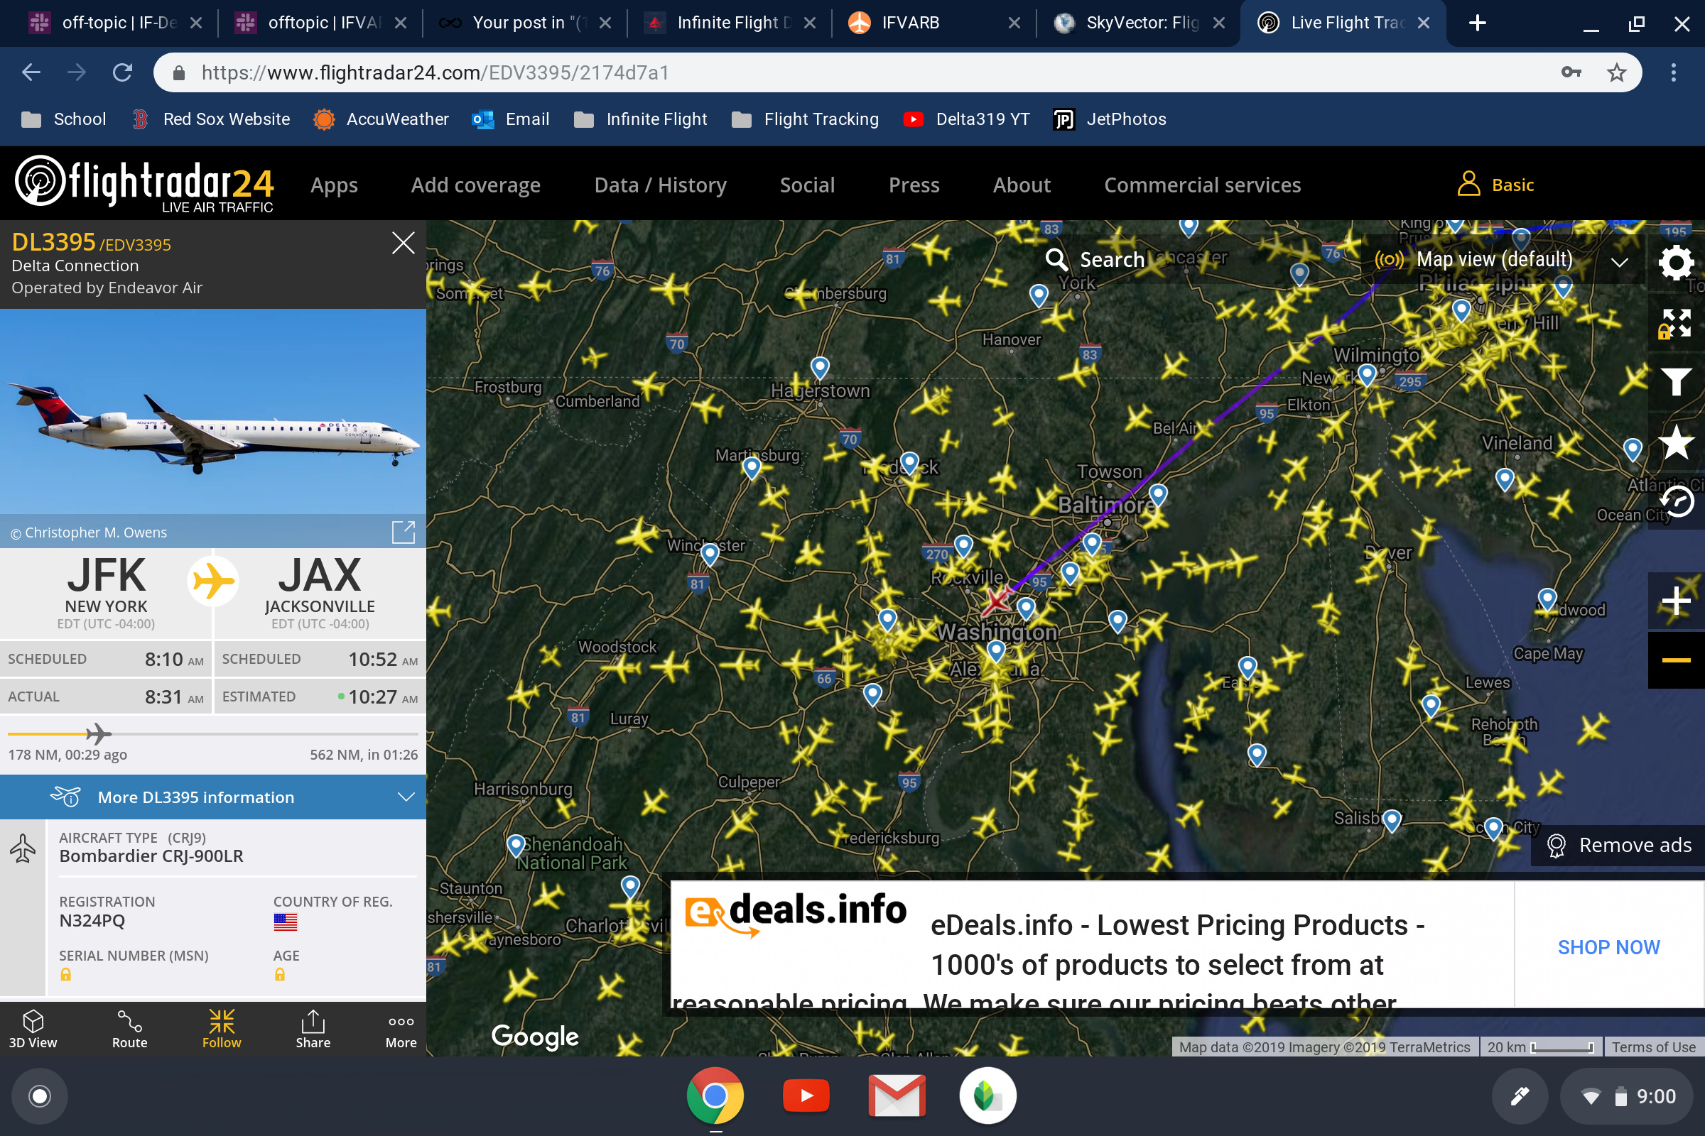Show the flight Route
This screenshot has width=1705, height=1136.
coord(130,1029)
